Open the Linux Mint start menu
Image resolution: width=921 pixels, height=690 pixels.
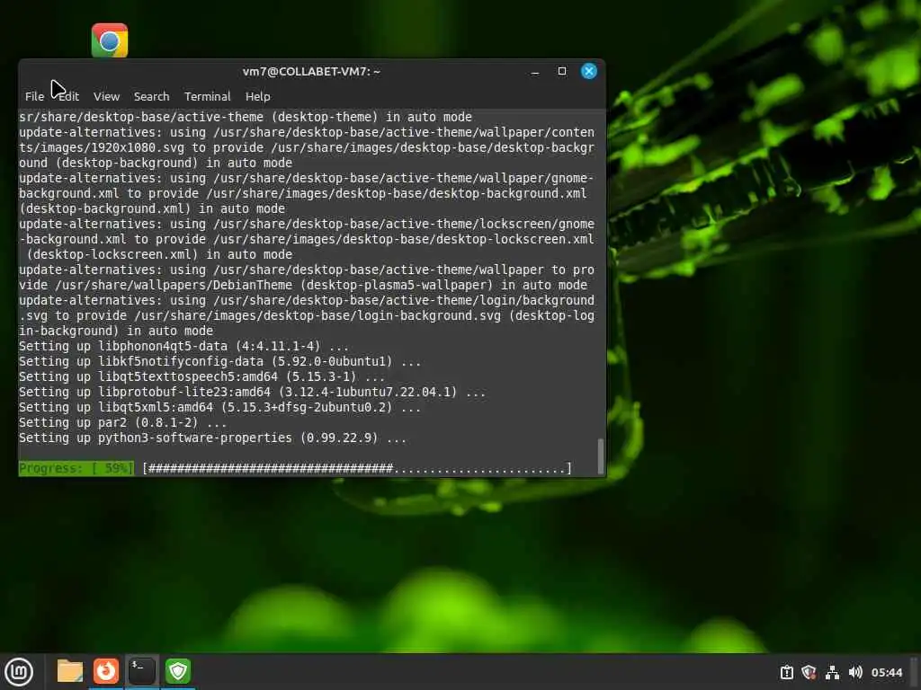tap(19, 671)
